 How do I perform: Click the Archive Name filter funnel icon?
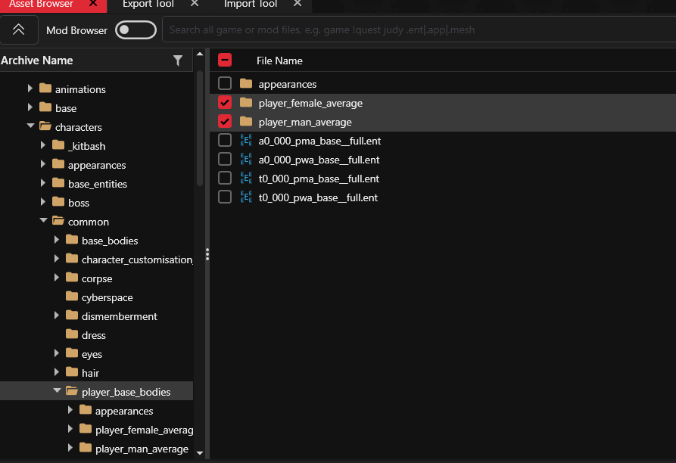178,61
